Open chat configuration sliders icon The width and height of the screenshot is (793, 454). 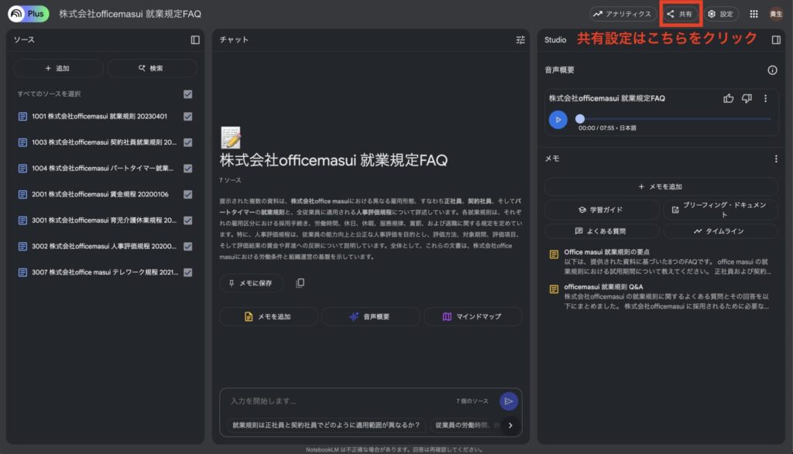(x=520, y=40)
